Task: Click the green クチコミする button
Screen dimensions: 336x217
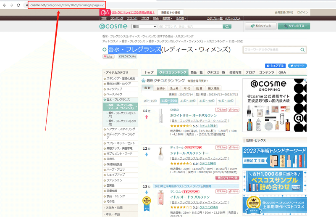Action: pyautogui.click(x=294, y=26)
